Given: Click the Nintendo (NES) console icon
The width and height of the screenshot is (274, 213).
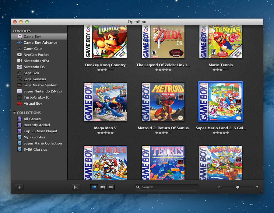Looking at the screenshot, I should [19, 61].
